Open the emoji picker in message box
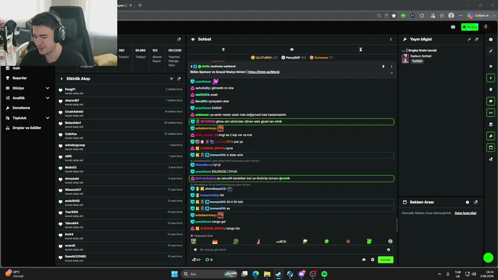The height and width of the screenshot is (280, 498). (388, 250)
